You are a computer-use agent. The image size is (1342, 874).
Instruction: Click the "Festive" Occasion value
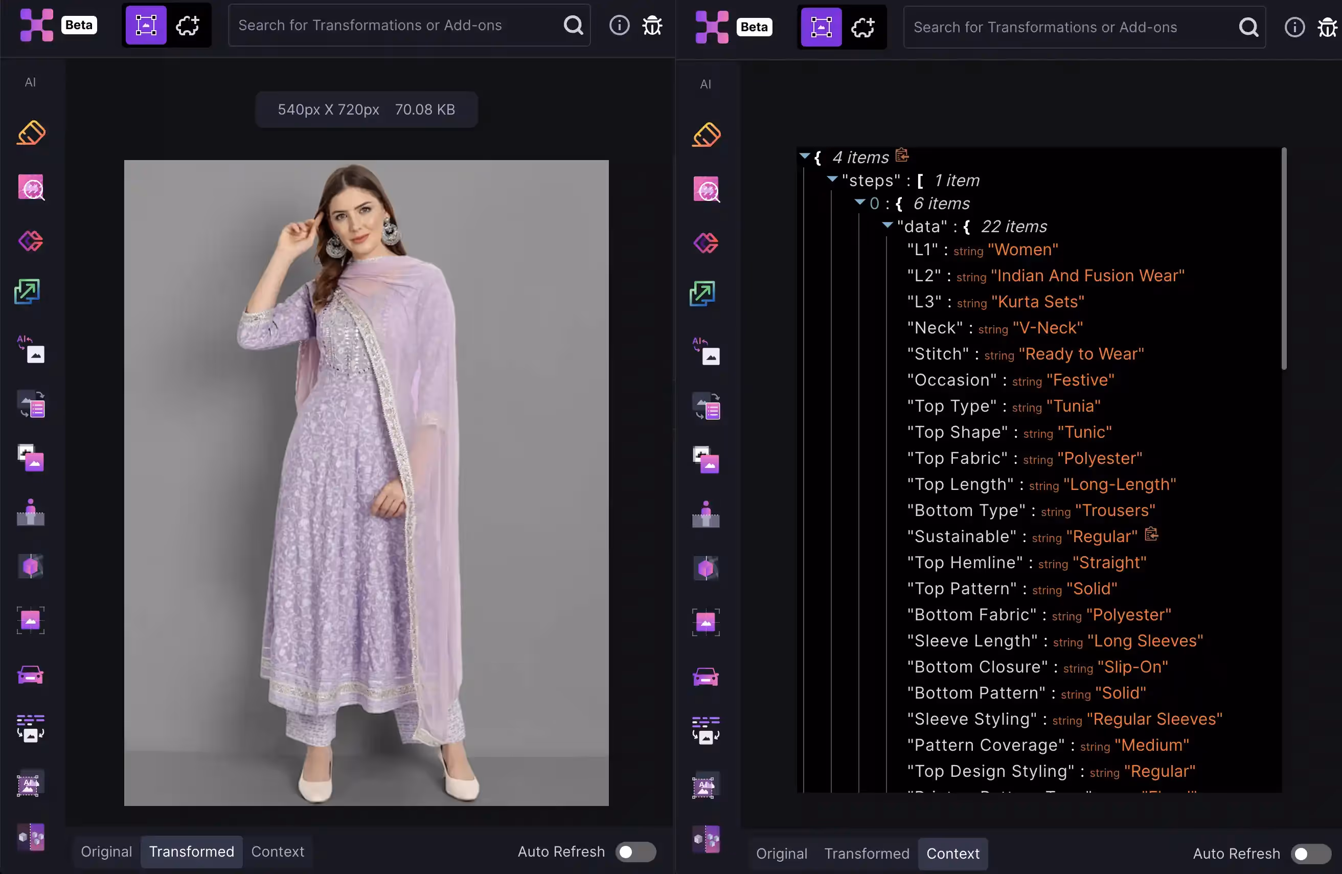[1080, 380]
